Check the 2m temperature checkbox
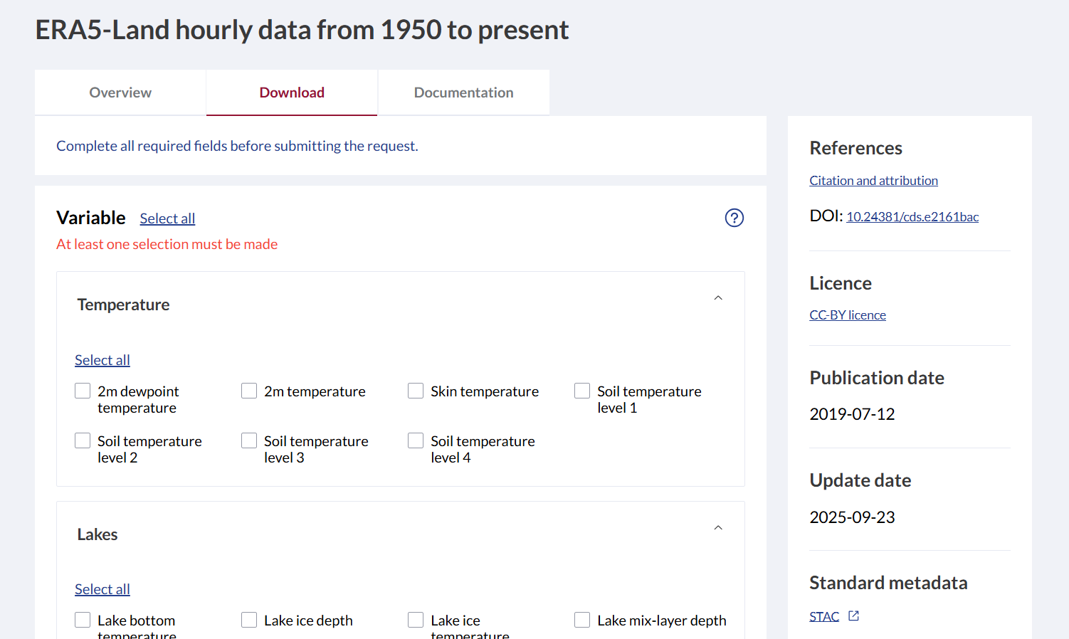Screen dimensions: 1069x639 (248, 391)
